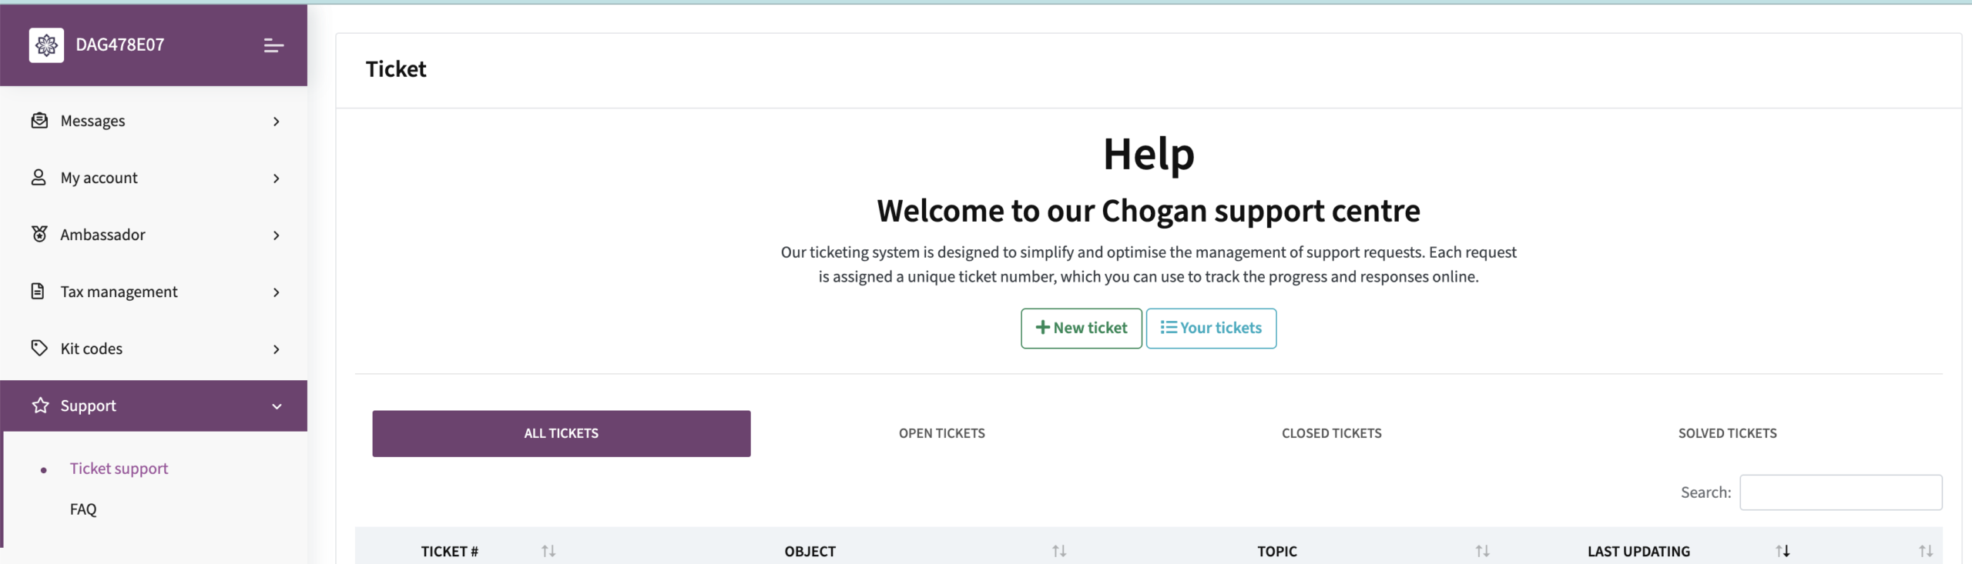This screenshot has height=564, width=1972.
Task: Expand the Messages menu chevron
Action: coord(277,121)
